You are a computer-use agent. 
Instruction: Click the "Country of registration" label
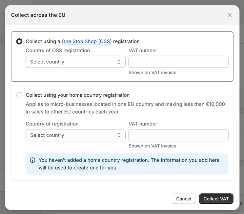52,124
